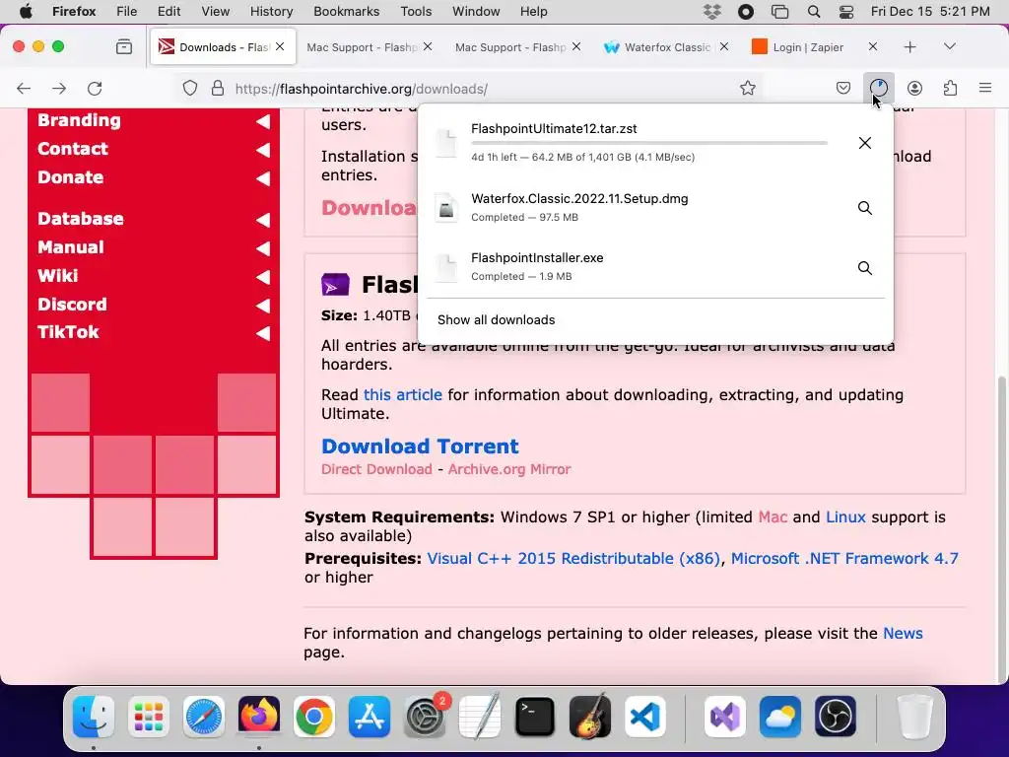Open a new tab
This screenshot has height=757, width=1009.
pos(909,47)
